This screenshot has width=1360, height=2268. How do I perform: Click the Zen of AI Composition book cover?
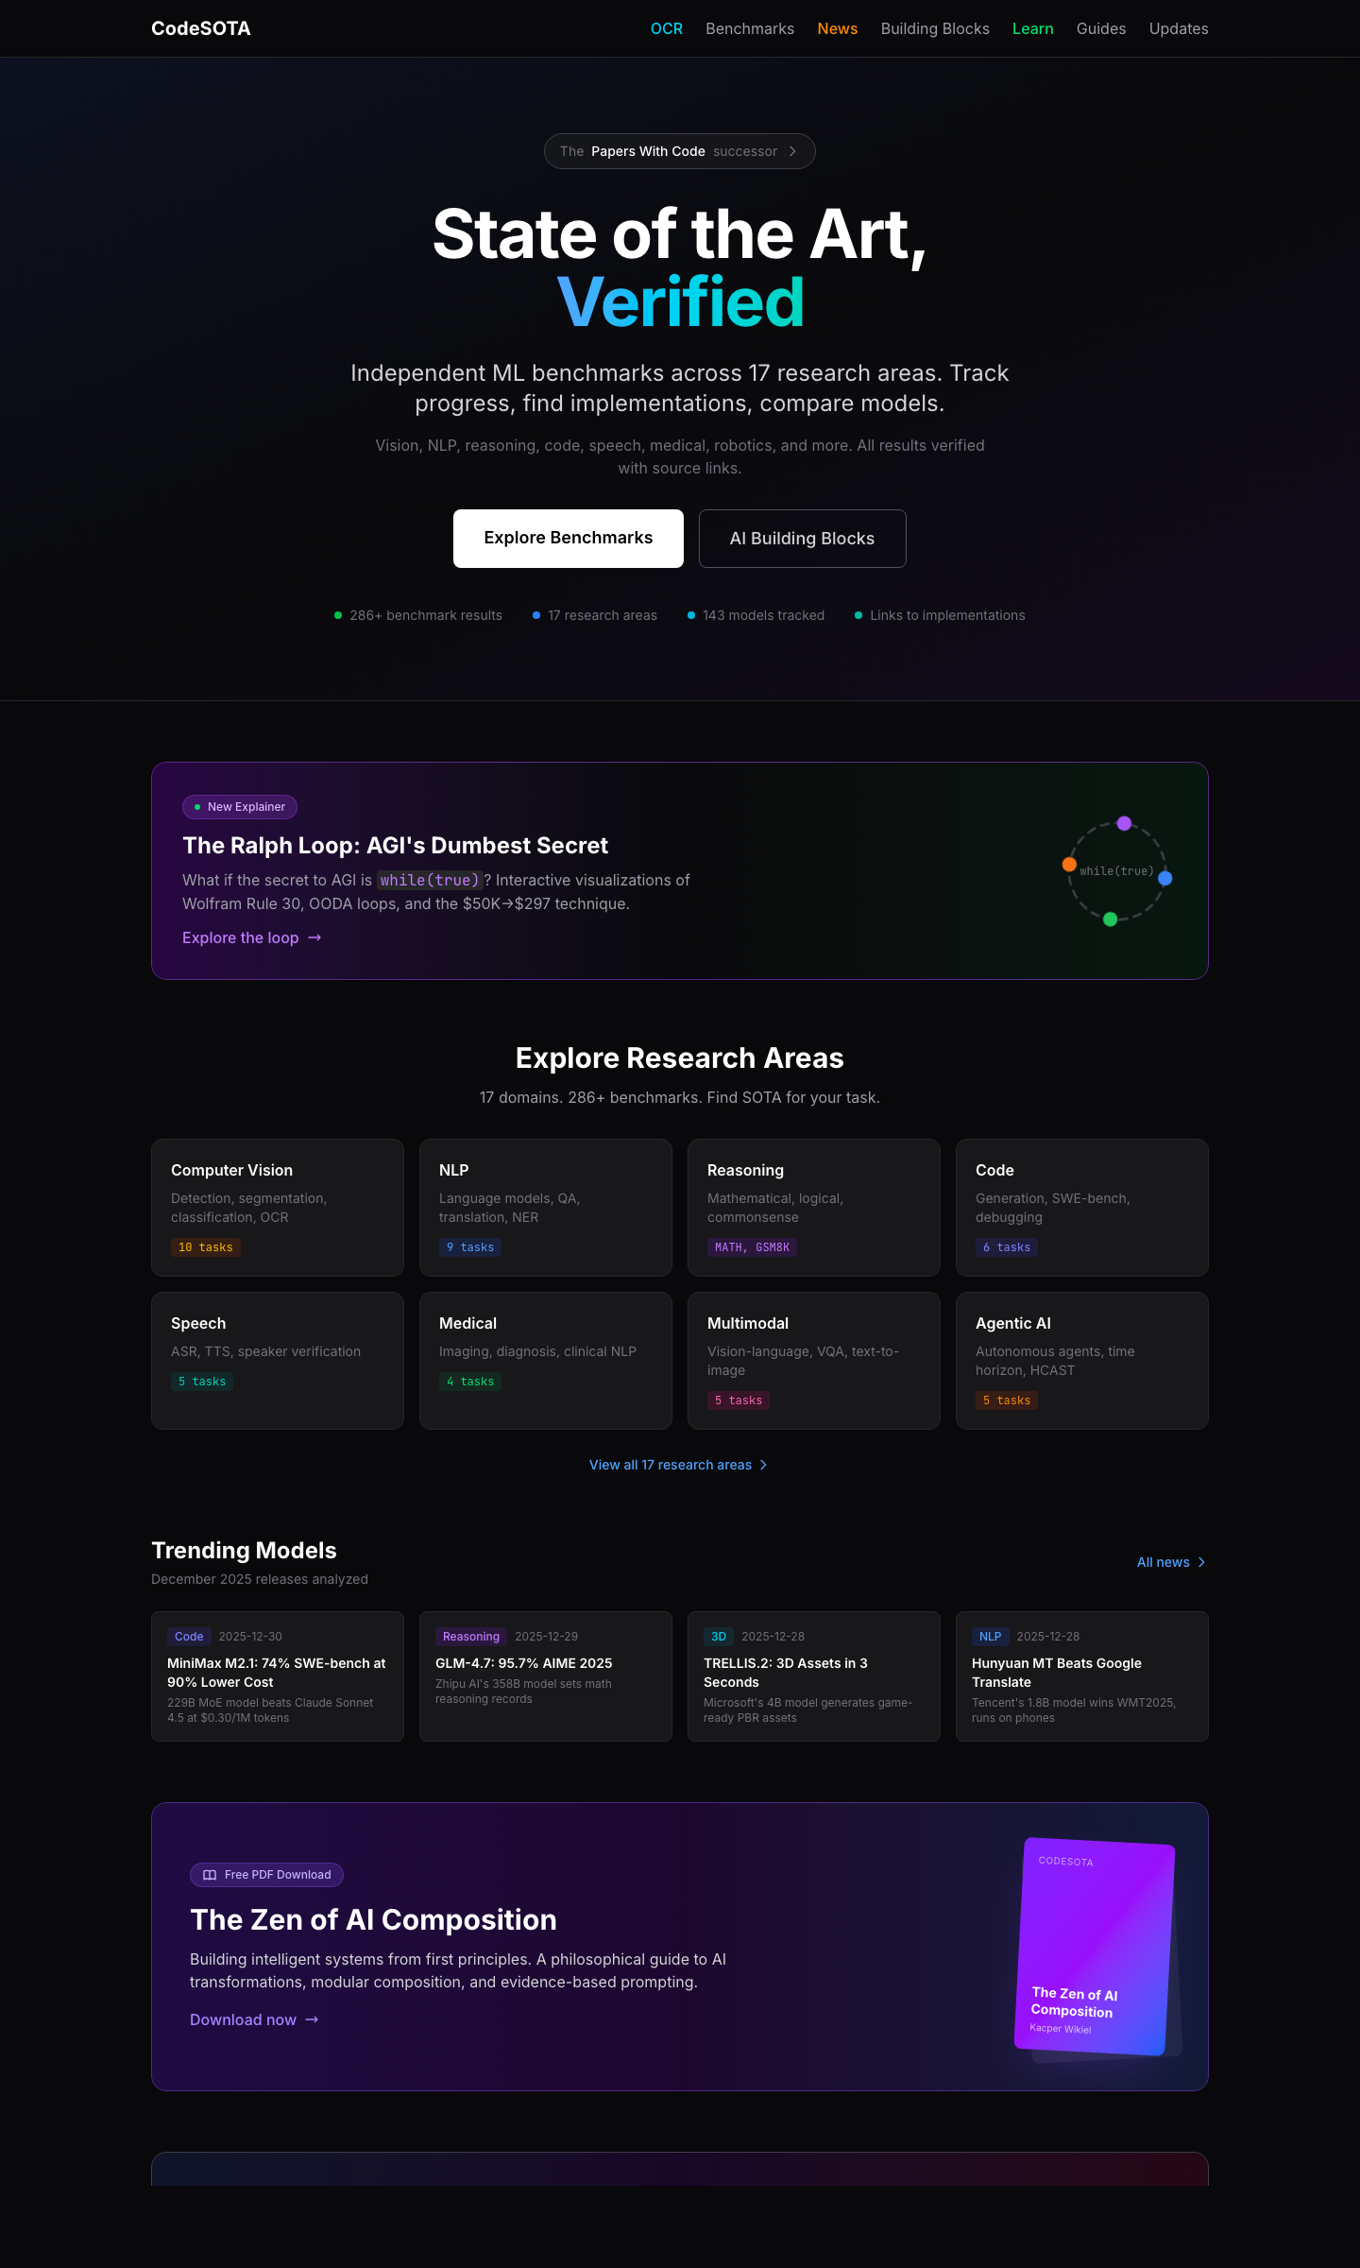[x=1096, y=1949]
